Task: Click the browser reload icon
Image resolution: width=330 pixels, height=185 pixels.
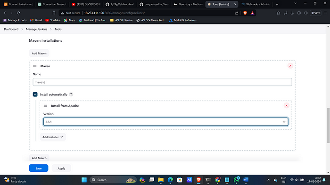Action: coord(18,13)
